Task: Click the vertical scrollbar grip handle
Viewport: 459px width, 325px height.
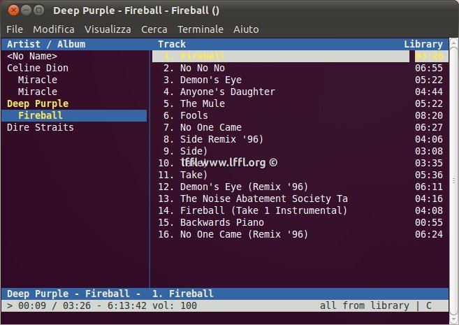Action: click(453, 180)
